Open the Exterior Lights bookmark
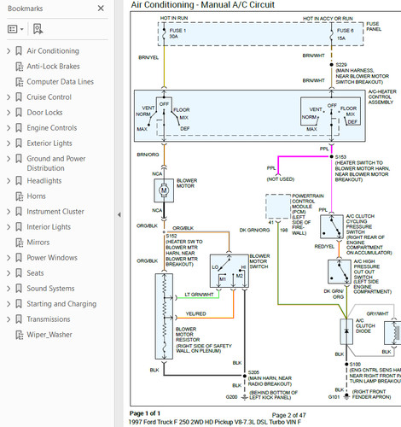This screenshot has width=401, height=427. [49, 143]
